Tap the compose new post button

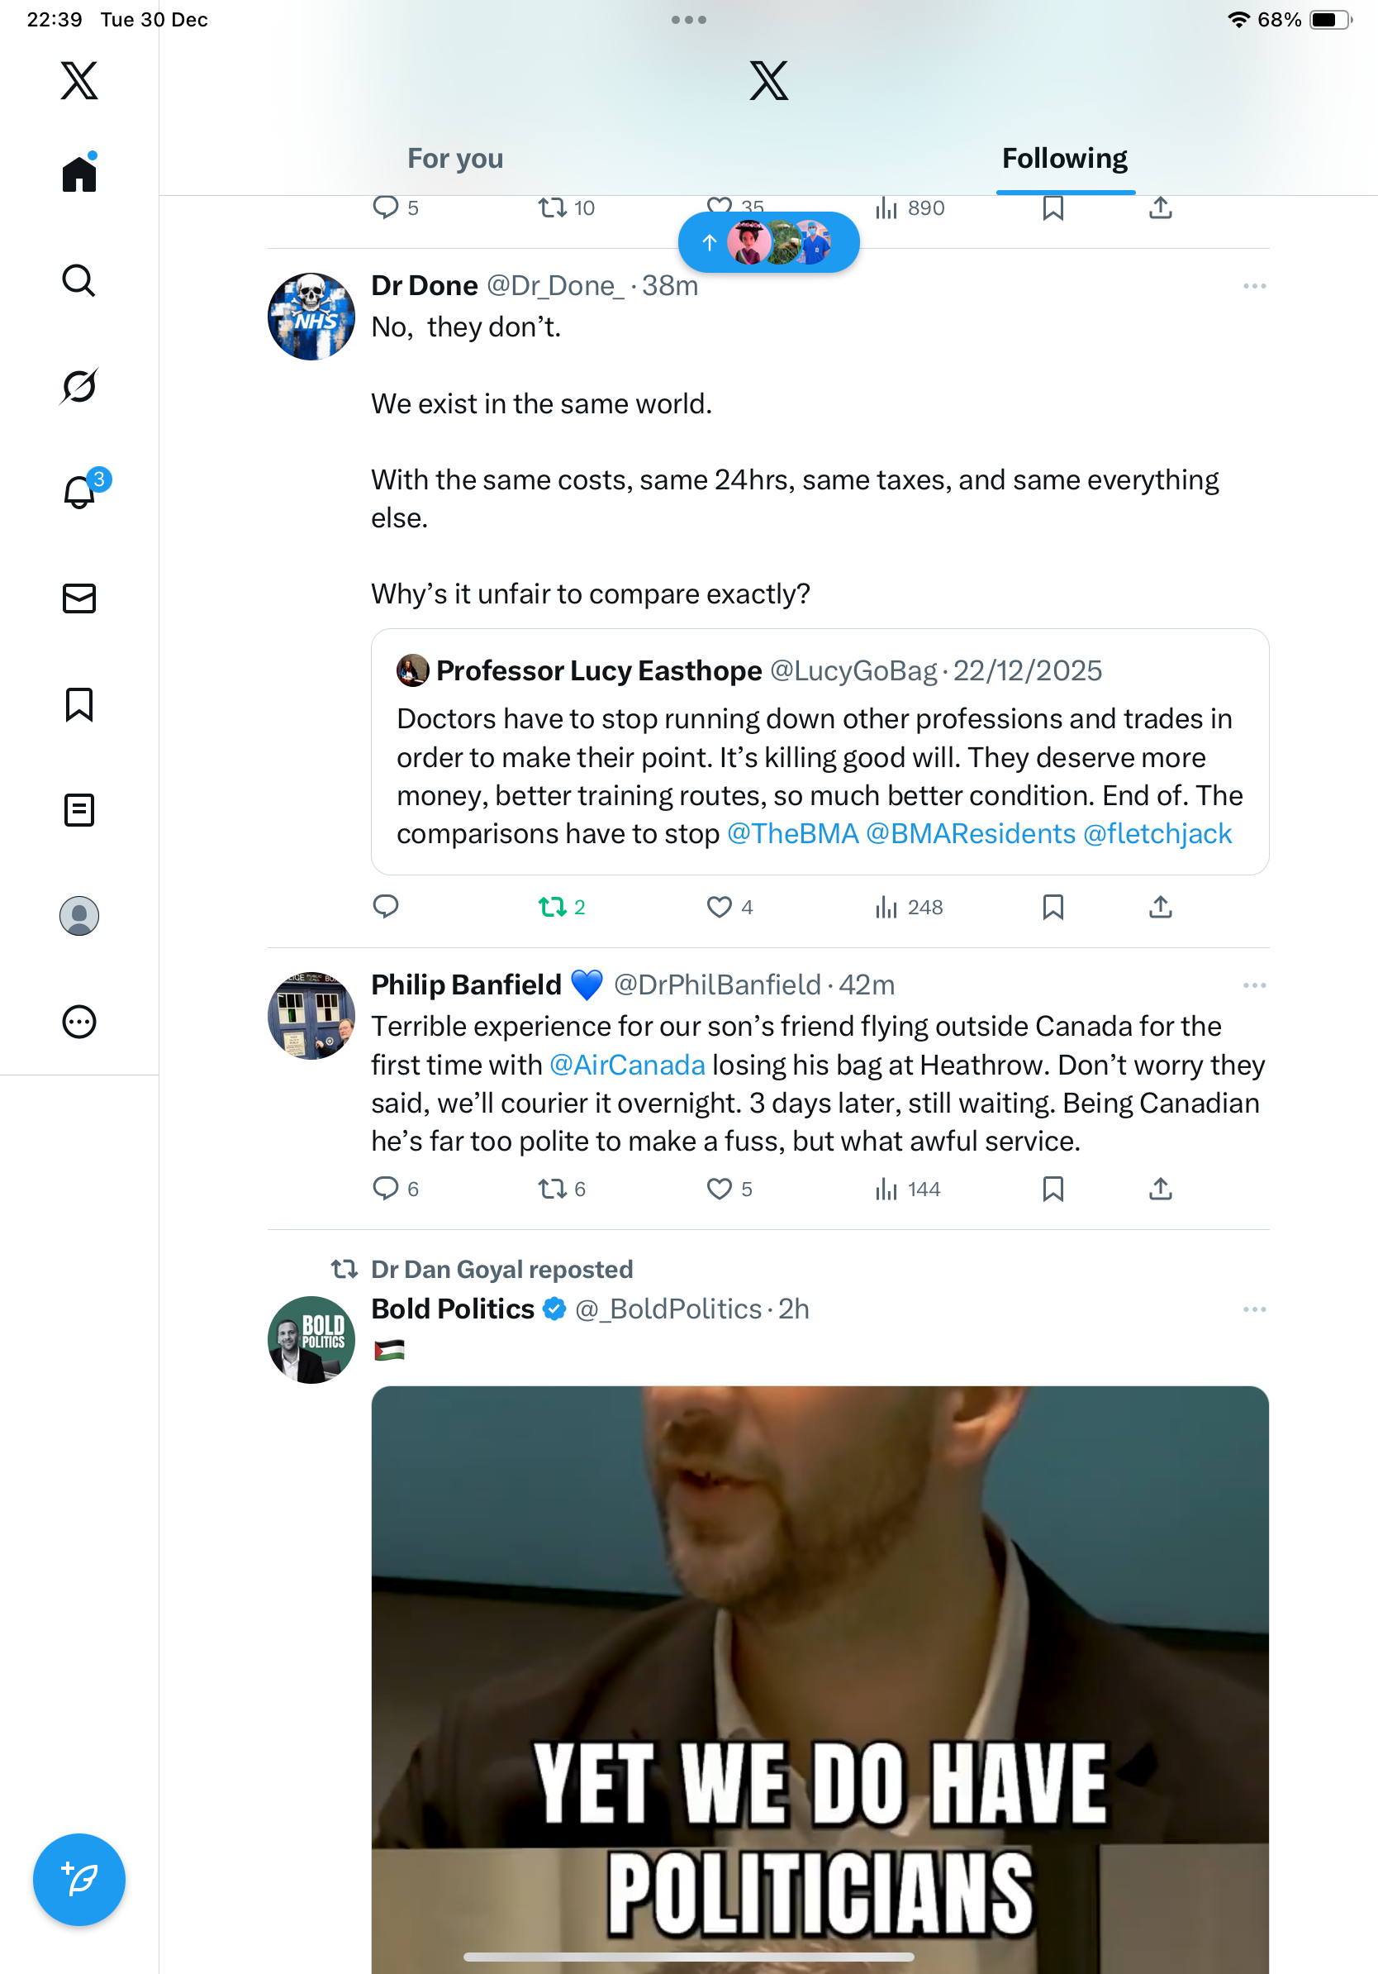pos(78,1880)
